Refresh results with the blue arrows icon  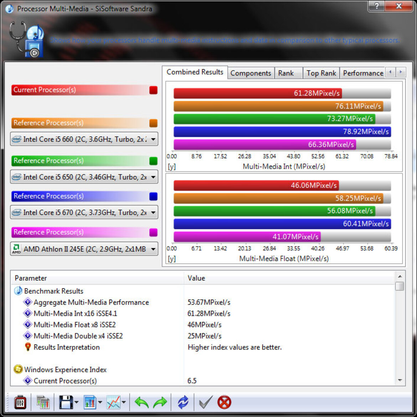183,402
